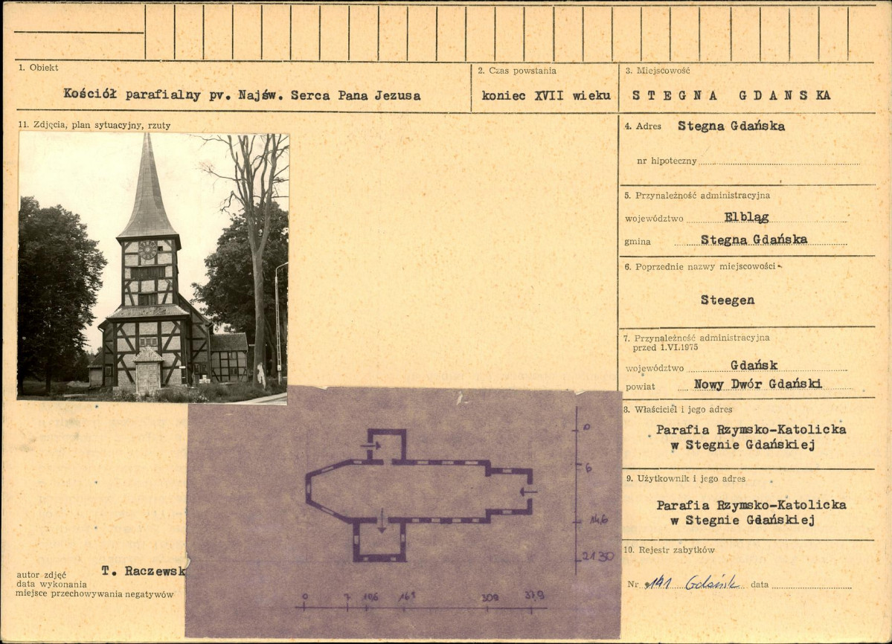
Task: Click the 'data wykonania' label
Action: tap(51, 585)
